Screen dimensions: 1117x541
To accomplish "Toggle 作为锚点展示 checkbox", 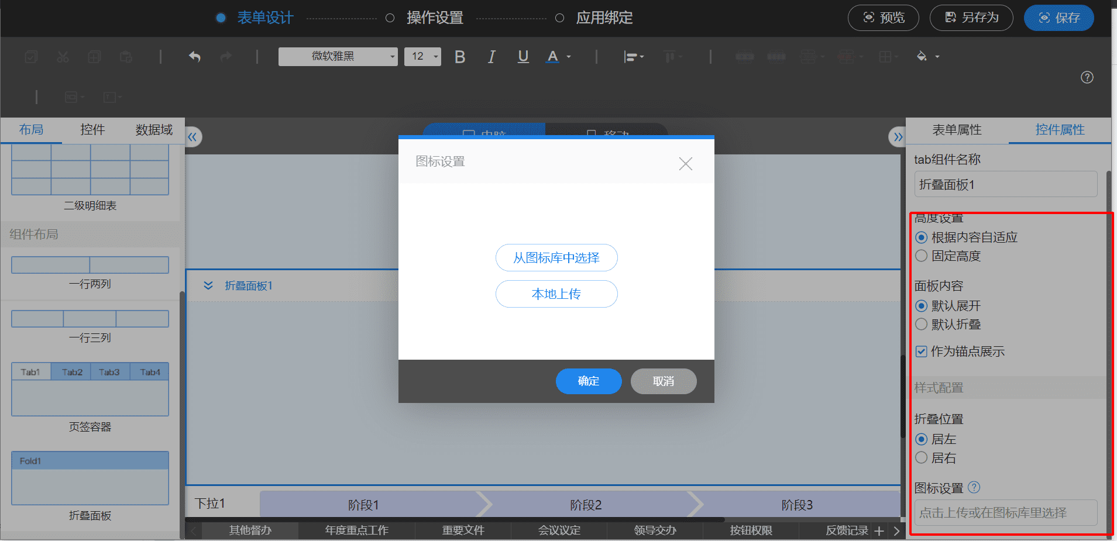I will (x=922, y=352).
